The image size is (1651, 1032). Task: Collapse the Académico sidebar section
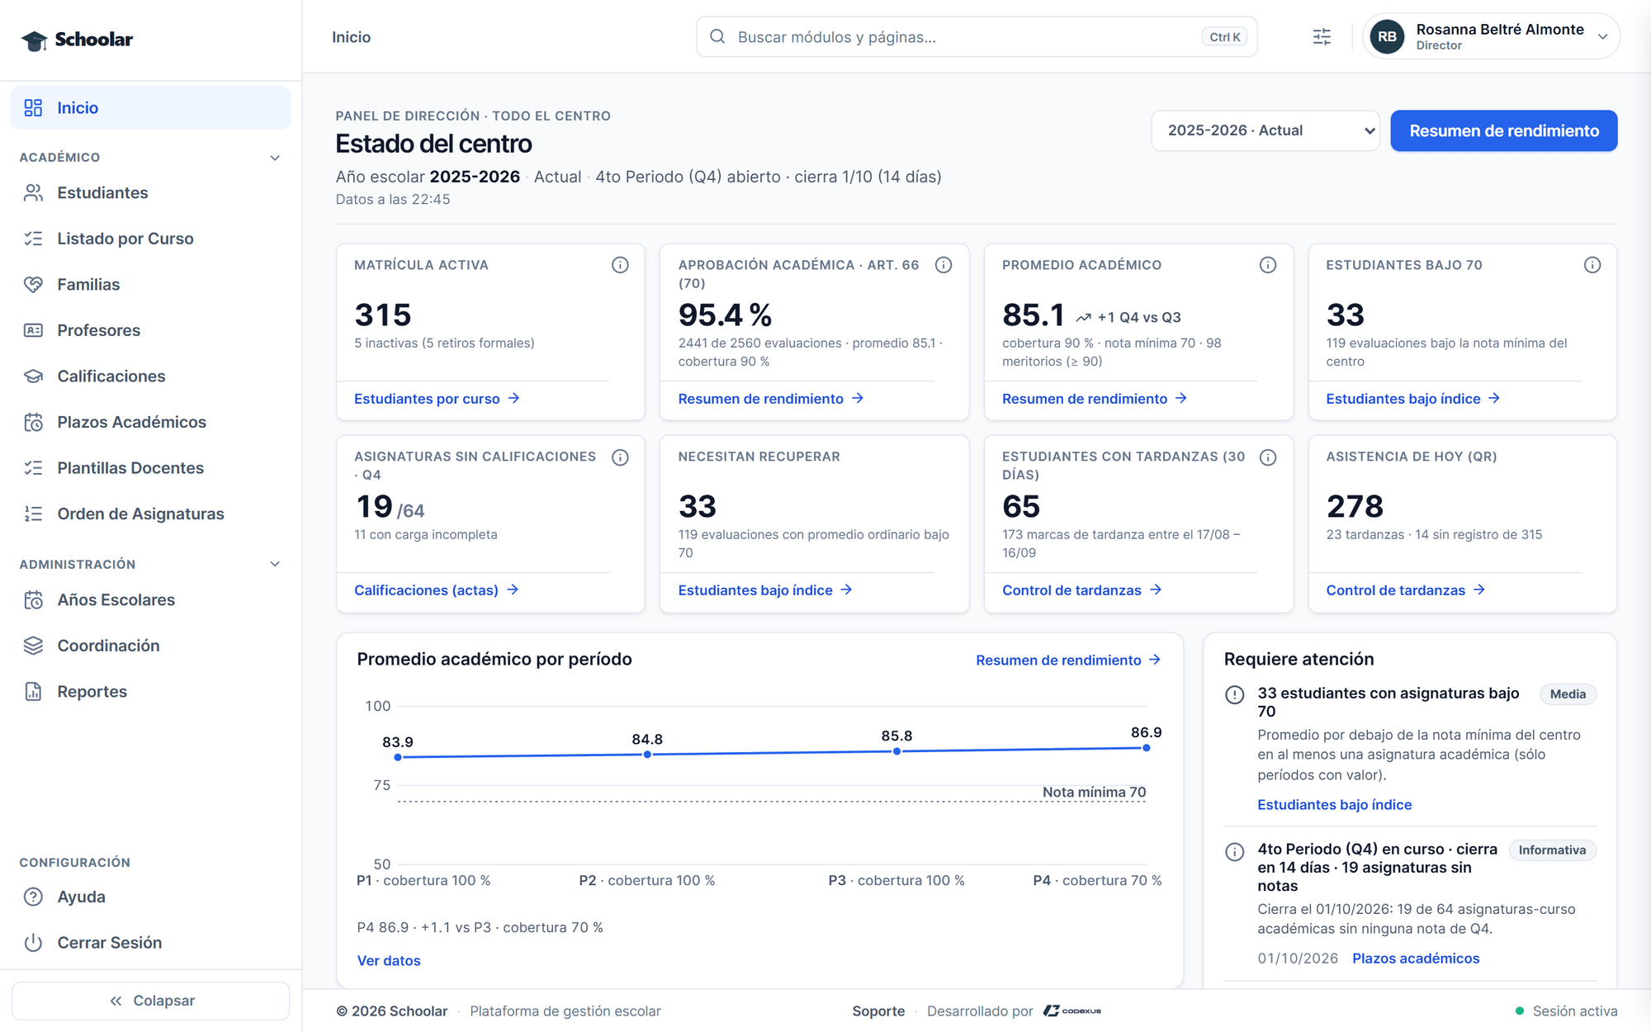pos(275,158)
